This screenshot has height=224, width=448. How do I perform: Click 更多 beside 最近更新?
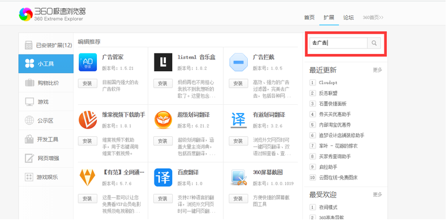pos(377,70)
